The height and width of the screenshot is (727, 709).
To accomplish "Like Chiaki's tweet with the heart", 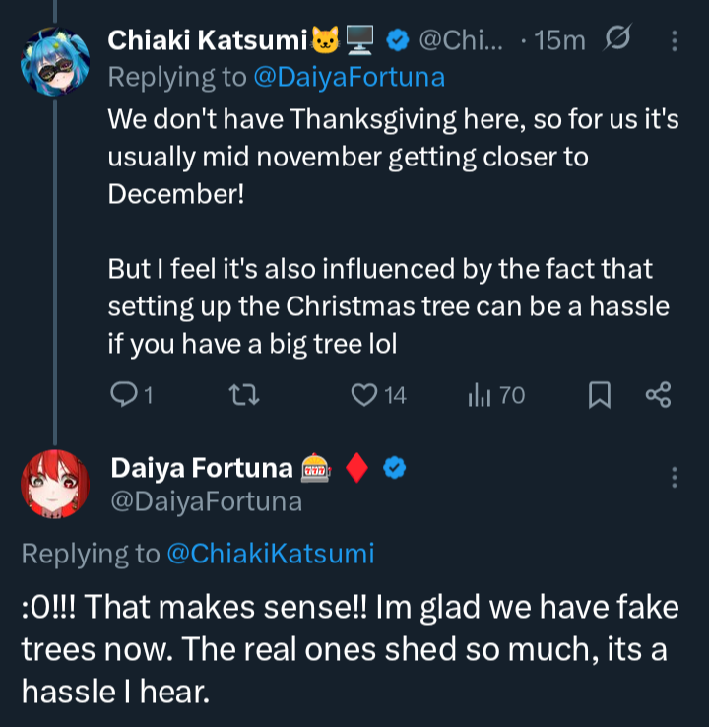I will click(365, 395).
